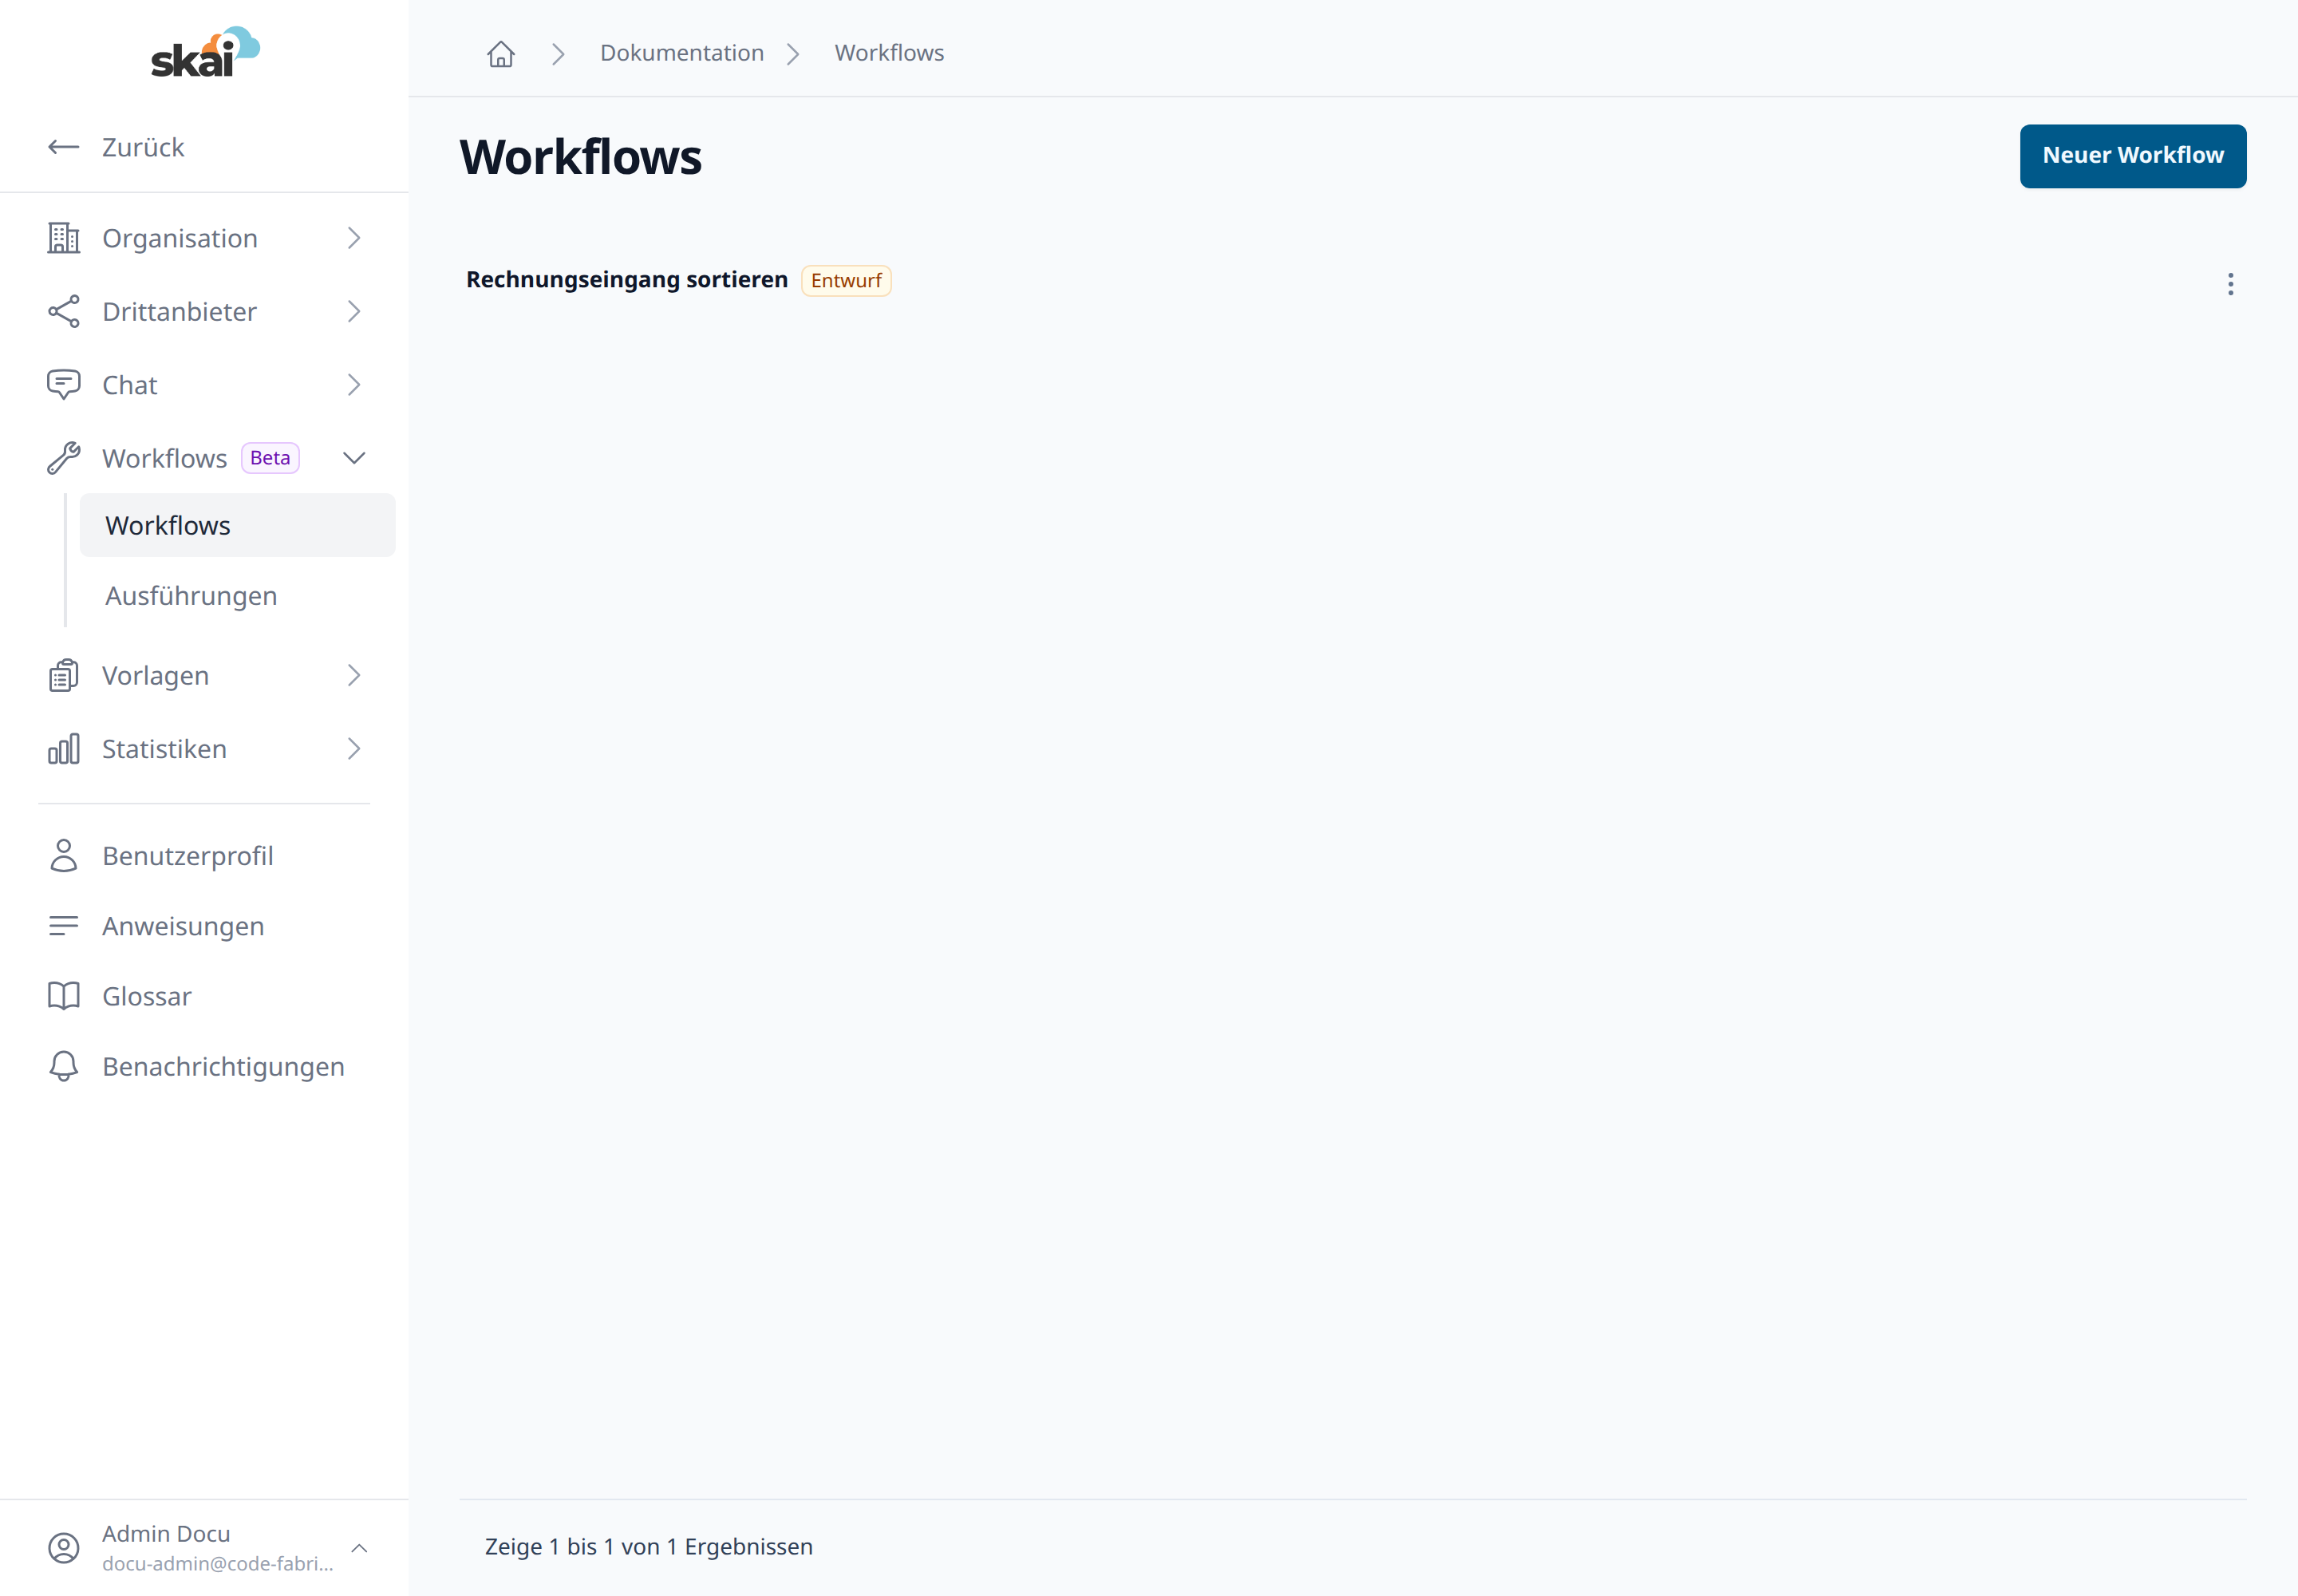The width and height of the screenshot is (2298, 1596).
Task: Click the Workflows breadcrumb link
Action: click(x=889, y=53)
